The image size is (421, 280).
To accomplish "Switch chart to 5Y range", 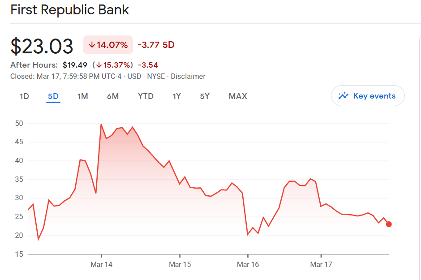I will pyautogui.click(x=205, y=96).
